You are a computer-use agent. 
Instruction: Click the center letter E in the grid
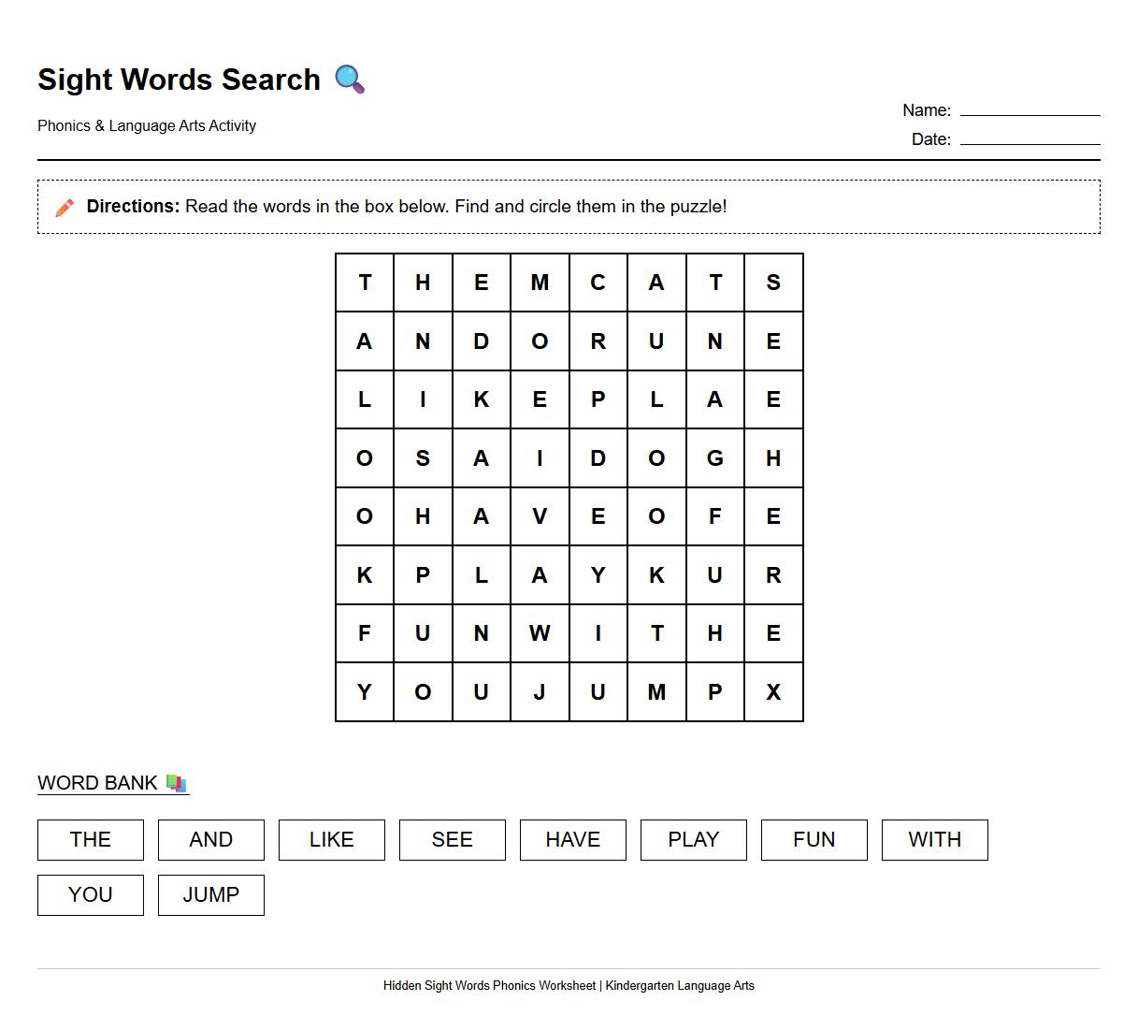(598, 516)
